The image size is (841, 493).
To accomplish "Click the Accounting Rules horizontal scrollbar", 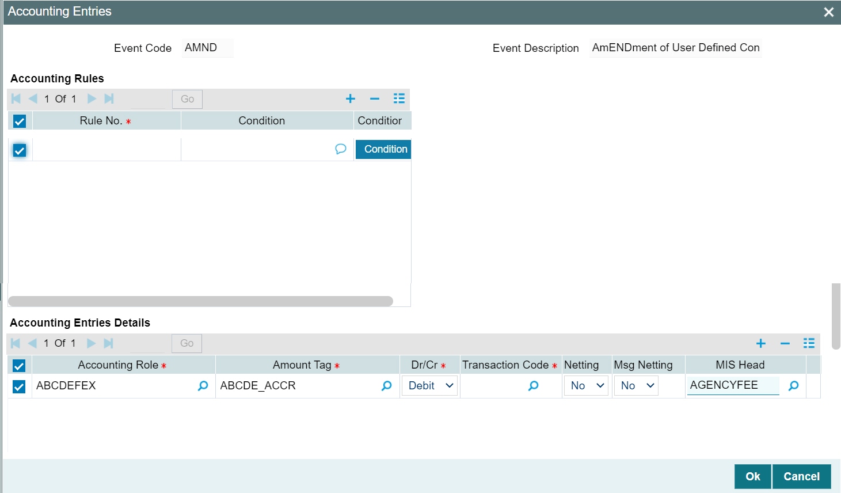I will [200, 301].
